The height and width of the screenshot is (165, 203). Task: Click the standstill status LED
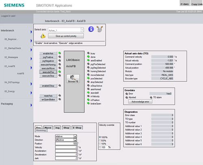click(x=89, y=92)
